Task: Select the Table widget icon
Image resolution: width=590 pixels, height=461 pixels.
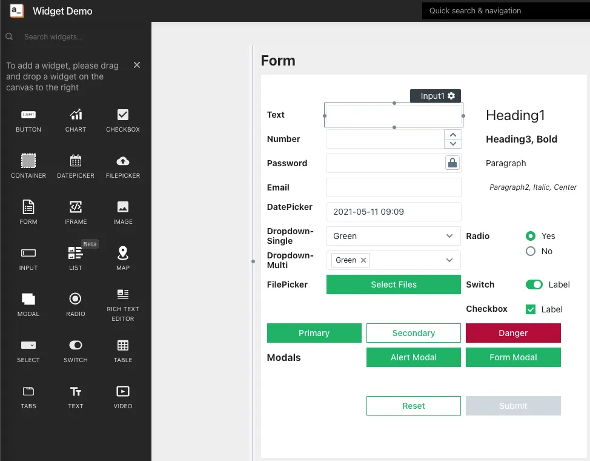Action: click(123, 346)
